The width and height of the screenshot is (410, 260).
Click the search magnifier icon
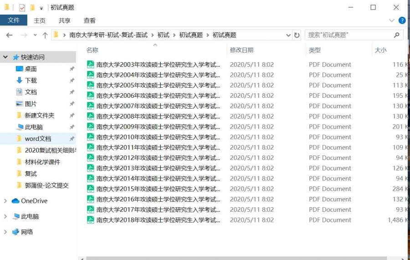(397, 35)
